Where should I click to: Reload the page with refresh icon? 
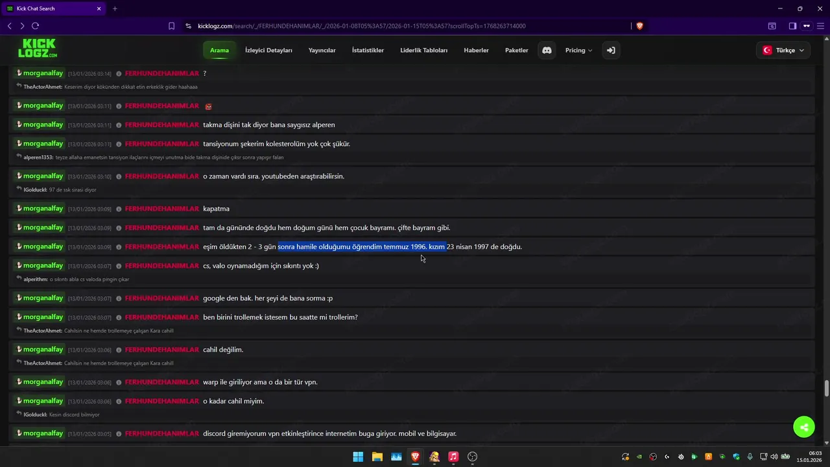click(35, 26)
